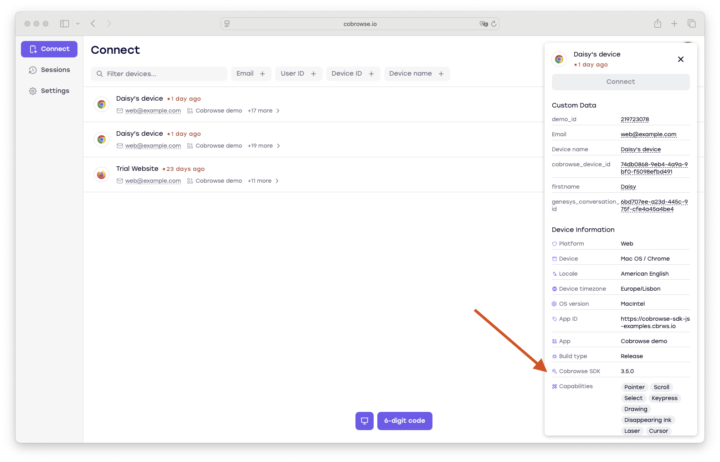The width and height of the screenshot is (720, 462).
Task: Click the plus icon beside Device ID
Action: point(371,74)
